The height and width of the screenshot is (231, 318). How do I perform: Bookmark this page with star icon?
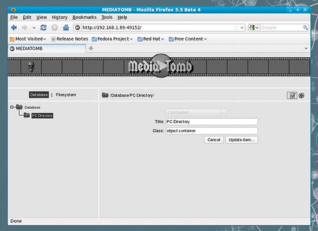point(236,28)
